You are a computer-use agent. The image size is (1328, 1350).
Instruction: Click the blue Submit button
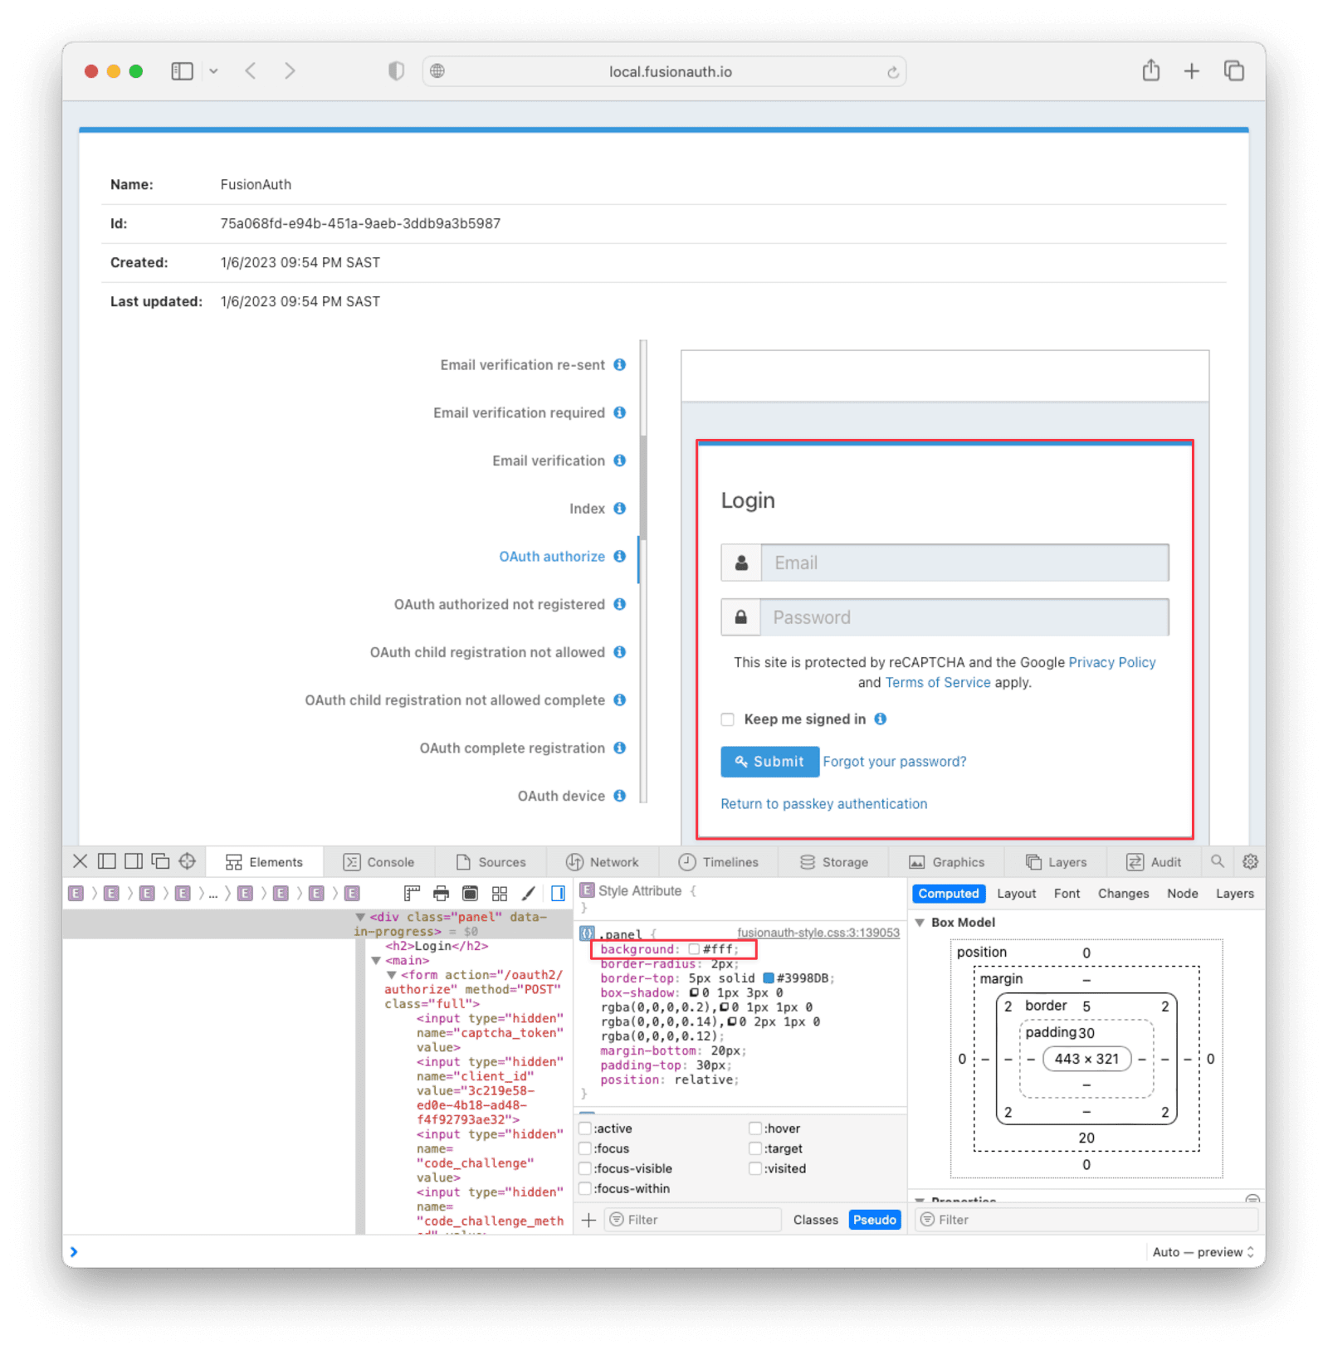(769, 762)
